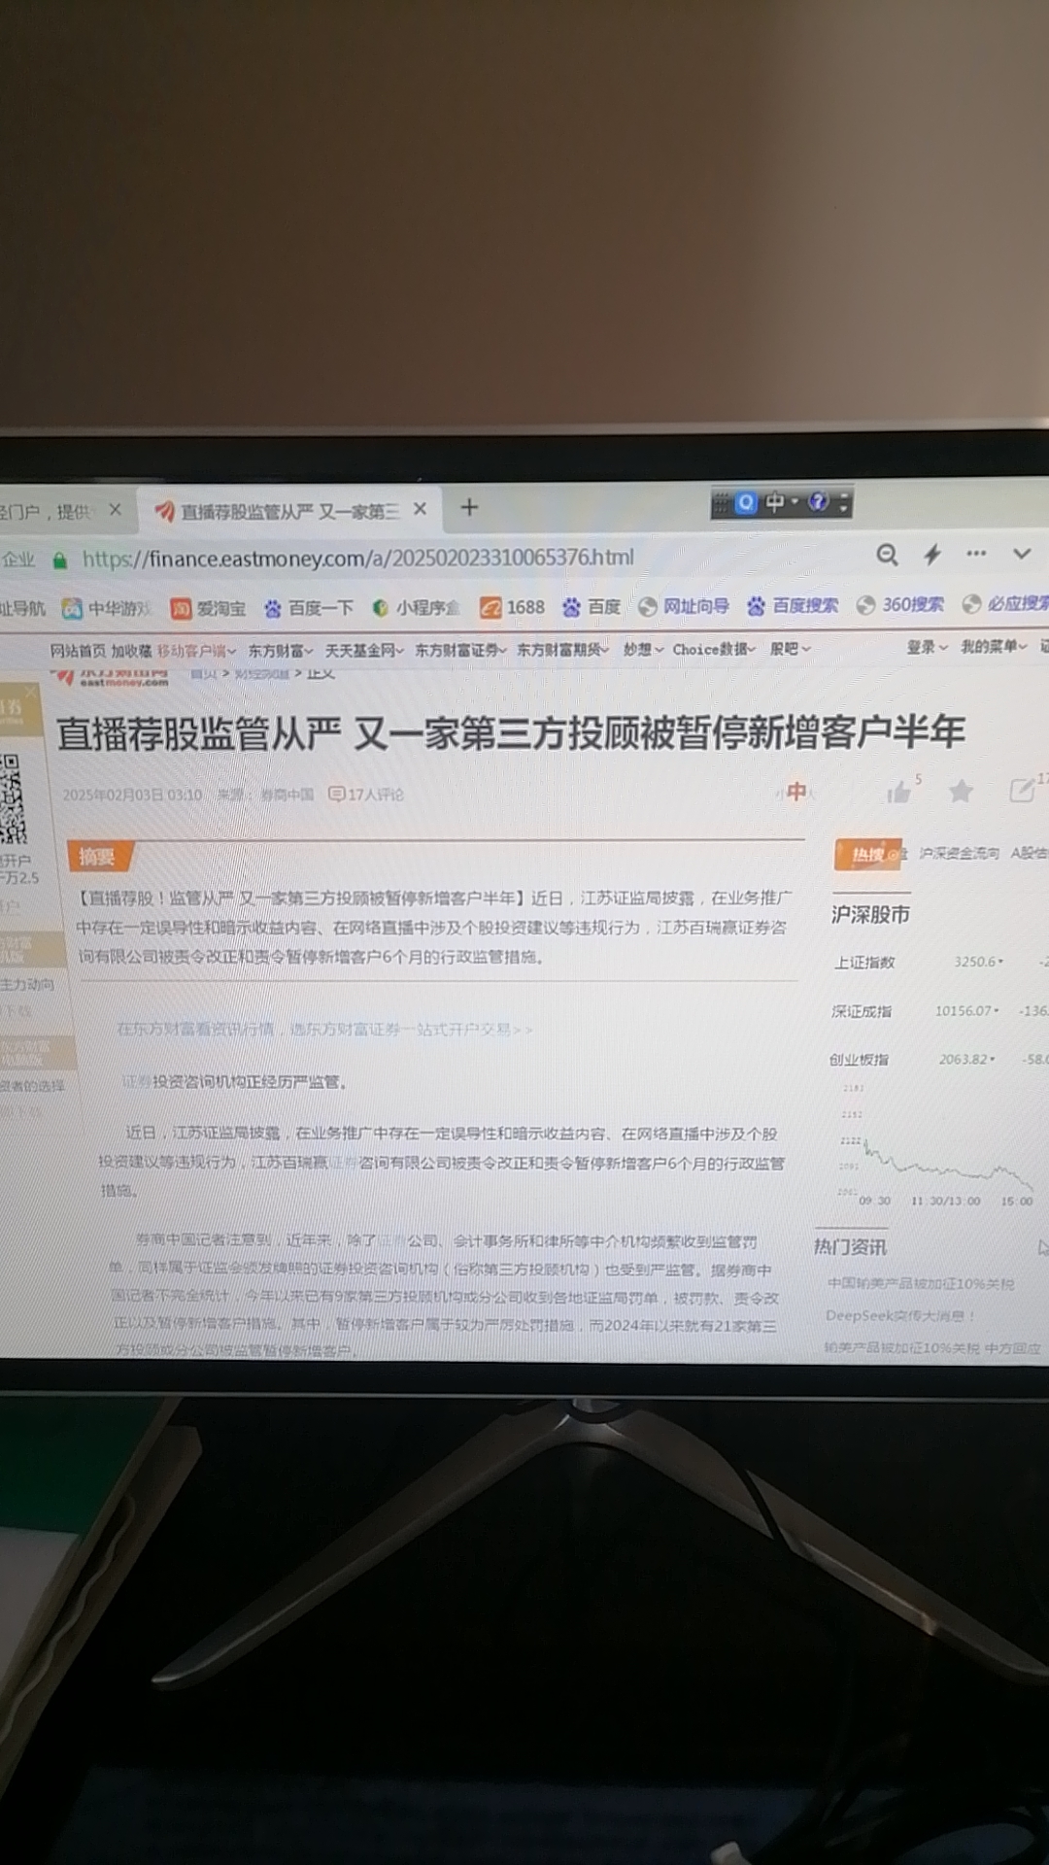
Task: Switch to the 直播荐股监管从严 tab
Action: 289,511
